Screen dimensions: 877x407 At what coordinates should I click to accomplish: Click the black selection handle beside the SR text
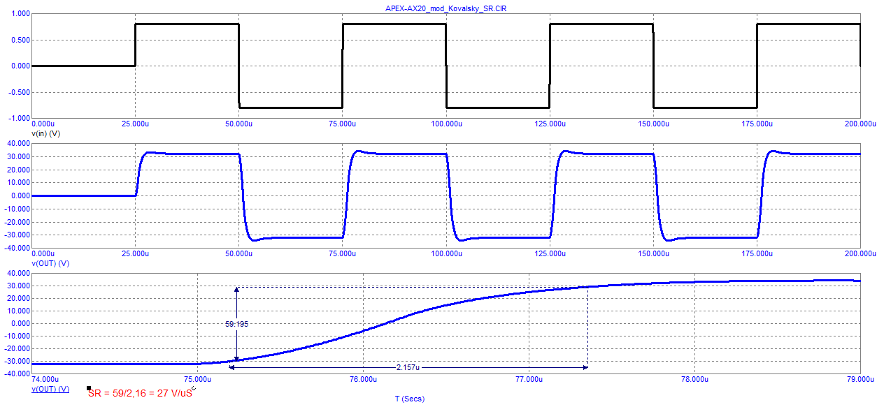tap(88, 388)
